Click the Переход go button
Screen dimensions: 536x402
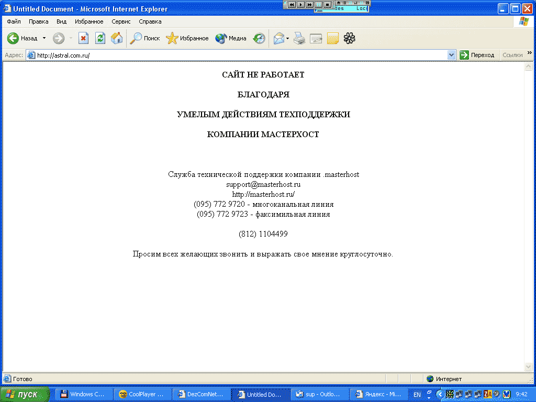coord(477,55)
